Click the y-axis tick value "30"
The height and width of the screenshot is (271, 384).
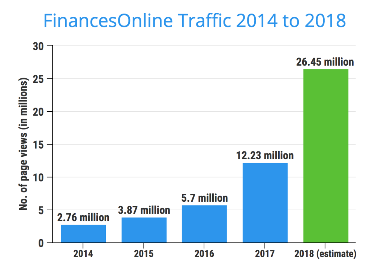(39, 46)
